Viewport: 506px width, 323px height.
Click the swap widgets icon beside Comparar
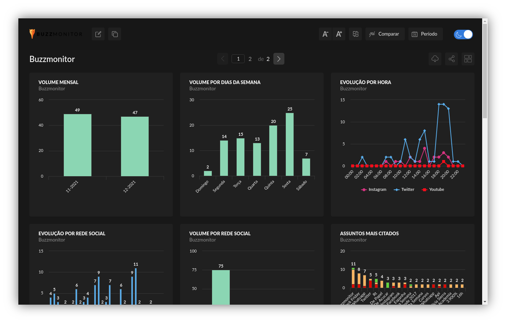coord(355,34)
